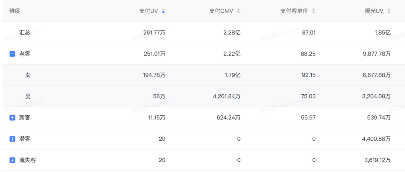Click the 老客 row label
The image size is (405, 172).
25,54
